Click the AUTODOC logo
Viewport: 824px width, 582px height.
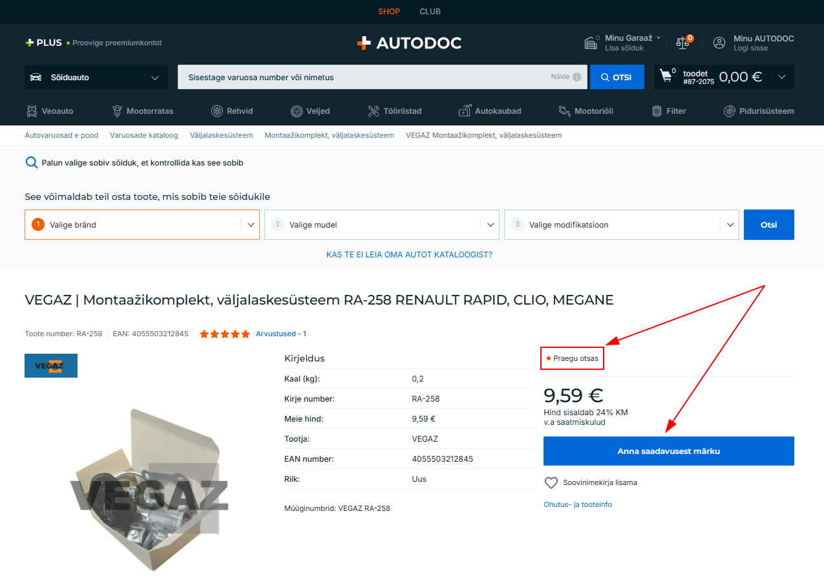[409, 43]
